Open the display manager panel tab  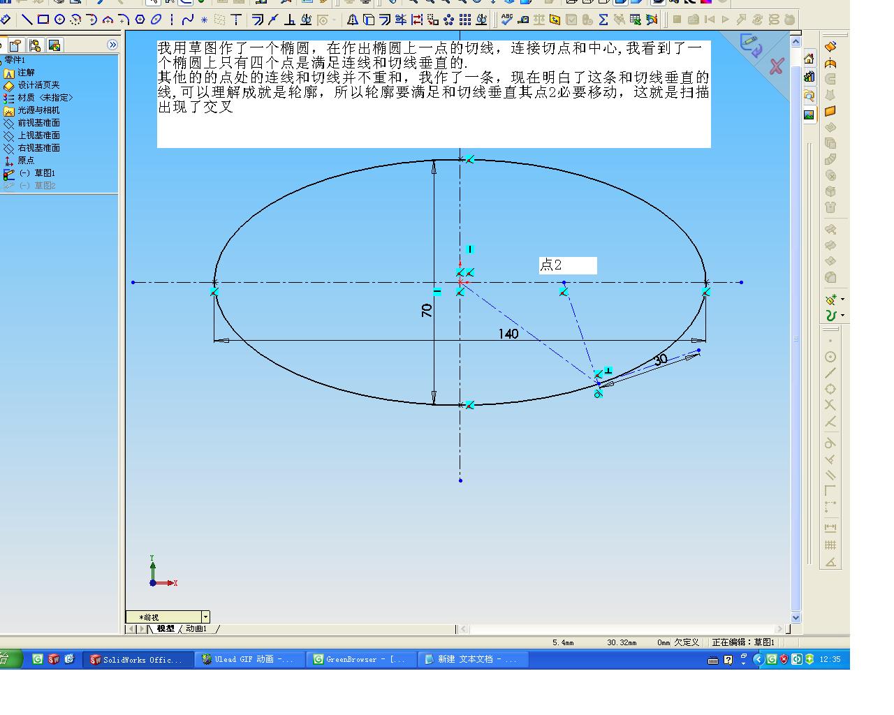[54, 45]
